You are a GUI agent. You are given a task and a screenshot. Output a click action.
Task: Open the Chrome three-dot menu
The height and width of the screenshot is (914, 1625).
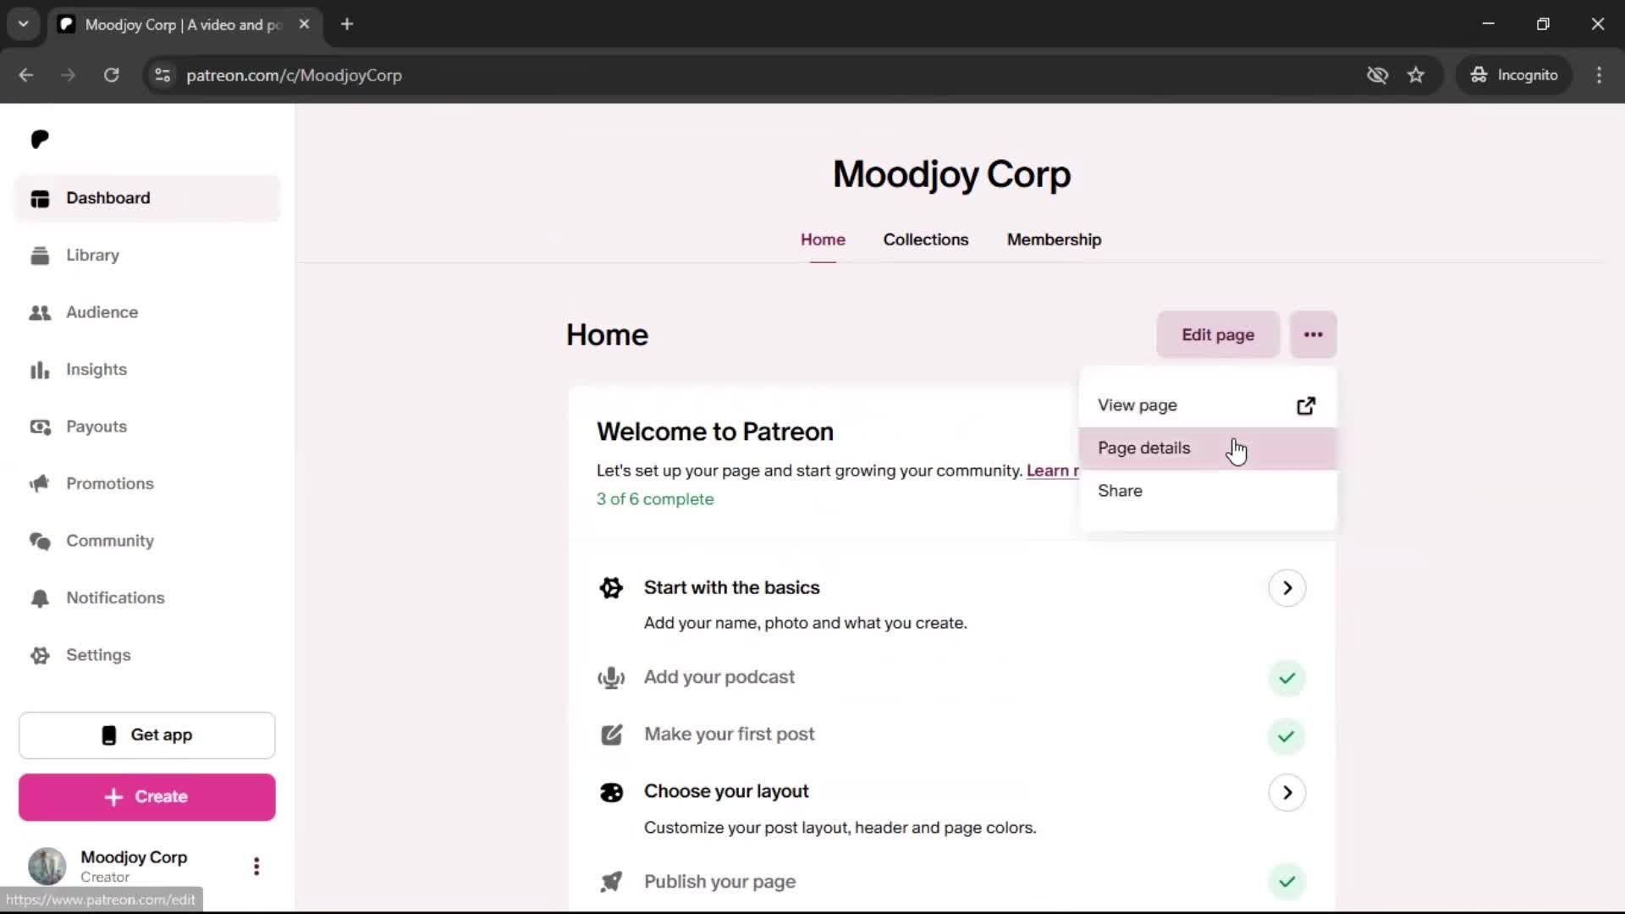[x=1599, y=75]
